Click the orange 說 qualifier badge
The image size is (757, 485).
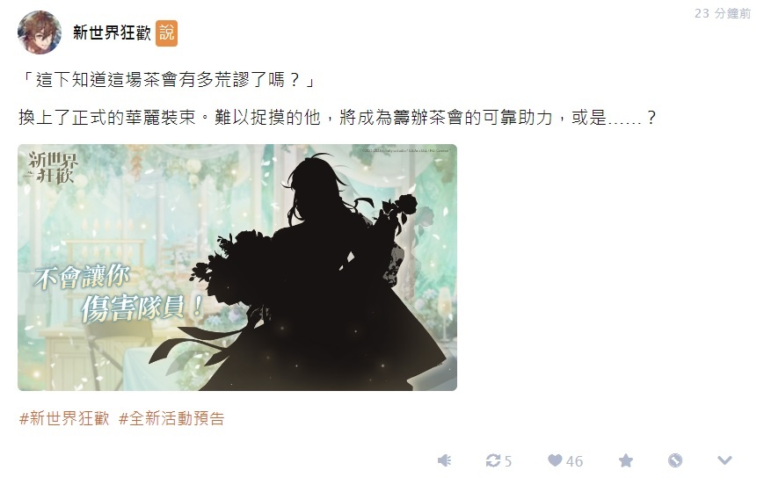coord(166,33)
